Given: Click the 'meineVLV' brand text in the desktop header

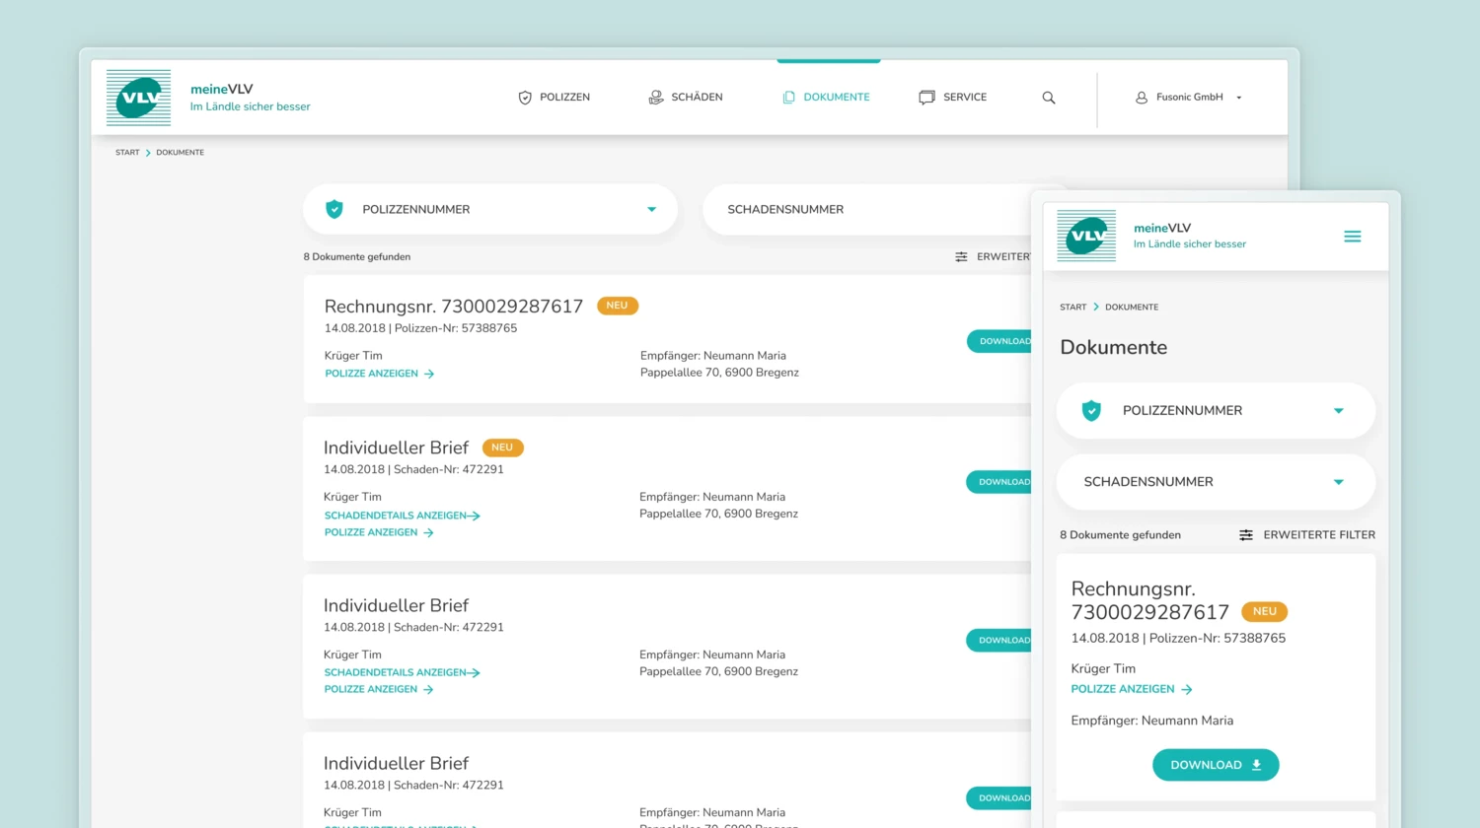Looking at the screenshot, I should point(222,89).
